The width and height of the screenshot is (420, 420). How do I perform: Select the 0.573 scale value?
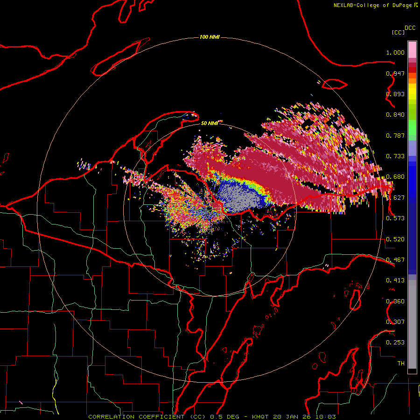pos(395,218)
